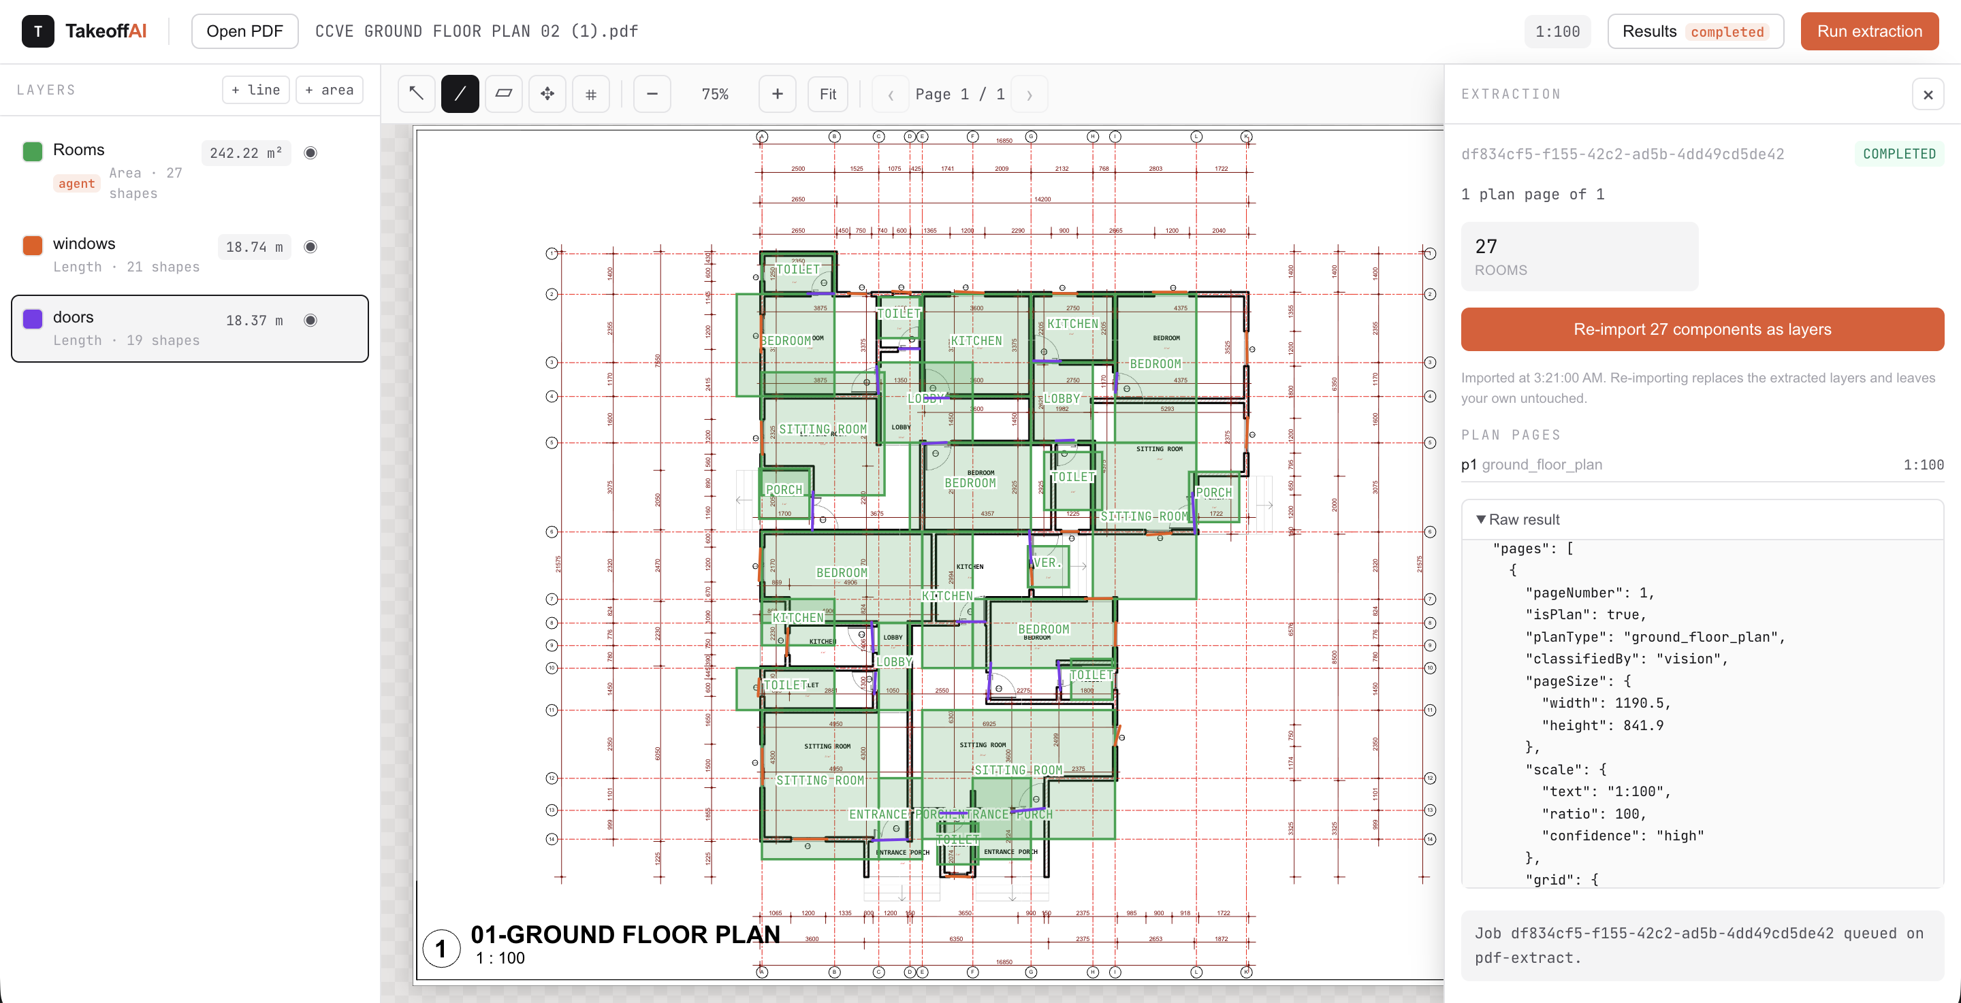
Task: Click the 27 ROOMS summary card
Action: 1580,257
